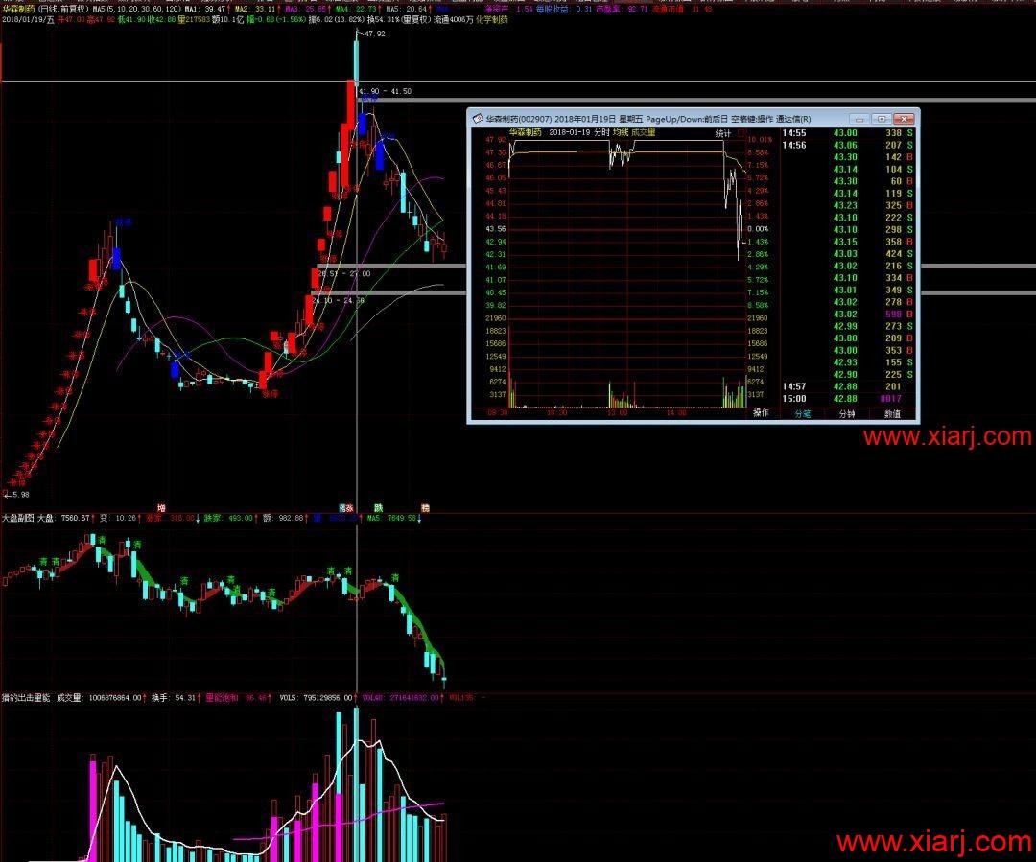Click the 41.90 - 41.50 range label
The image size is (1036, 862).
(385, 91)
